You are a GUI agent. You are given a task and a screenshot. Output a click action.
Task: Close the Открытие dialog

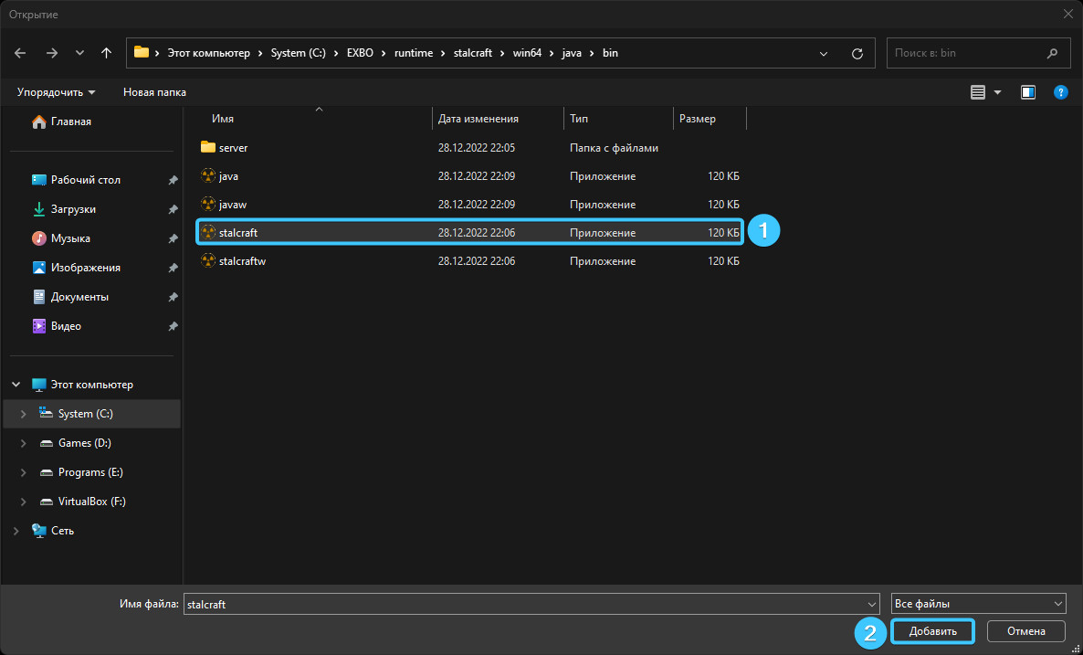point(1067,14)
